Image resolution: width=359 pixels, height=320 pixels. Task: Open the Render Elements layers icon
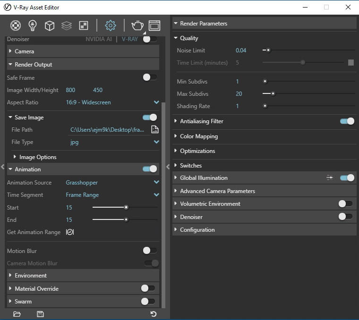pos(67,25)
